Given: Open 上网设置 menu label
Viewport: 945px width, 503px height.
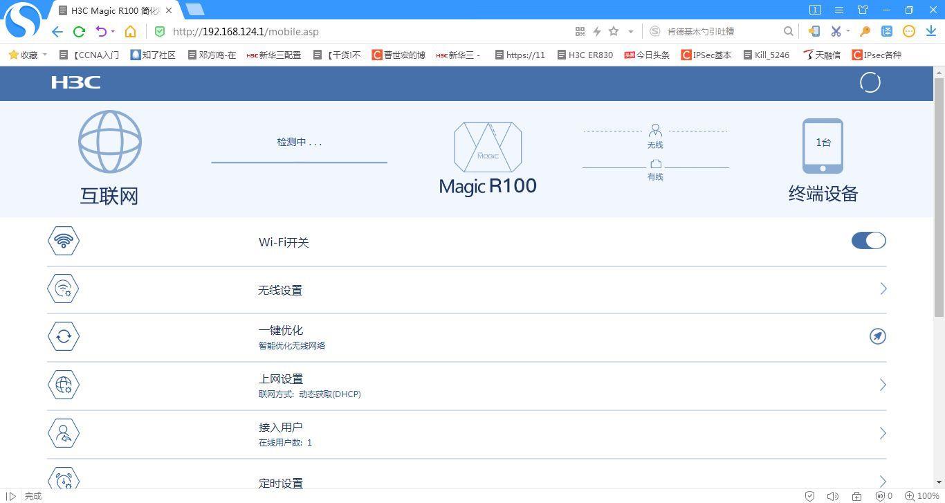Looking at the screenshot, I should tap(281, 378).
